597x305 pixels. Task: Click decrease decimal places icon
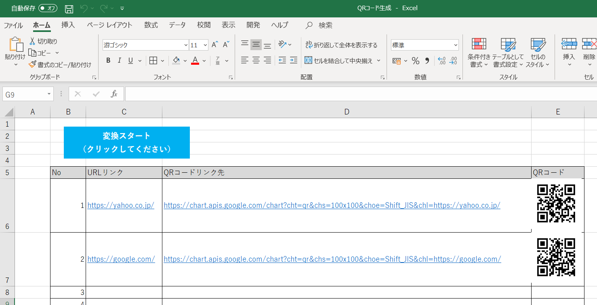(x=453, y=61)
